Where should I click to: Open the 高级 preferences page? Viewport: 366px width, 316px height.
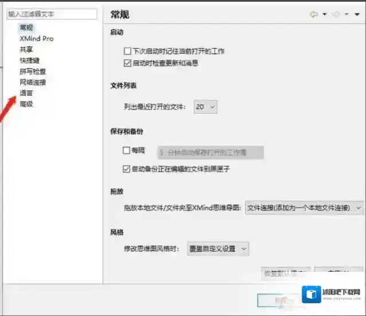[x=26, y=104]
